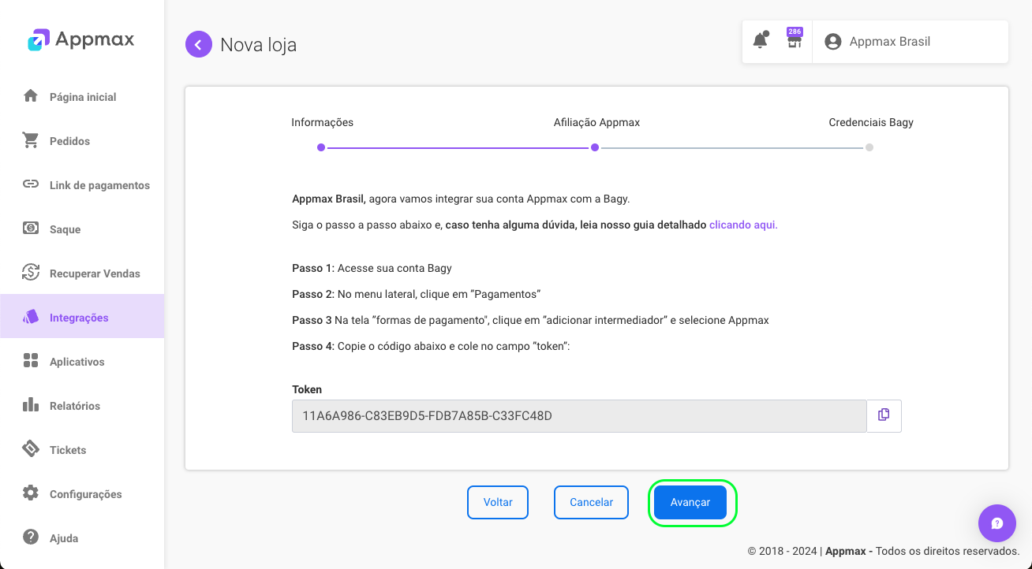Copy the token using the copy icon
Image resolution: width=1032 pixels, height=569 pixels.
coord(884,415)
